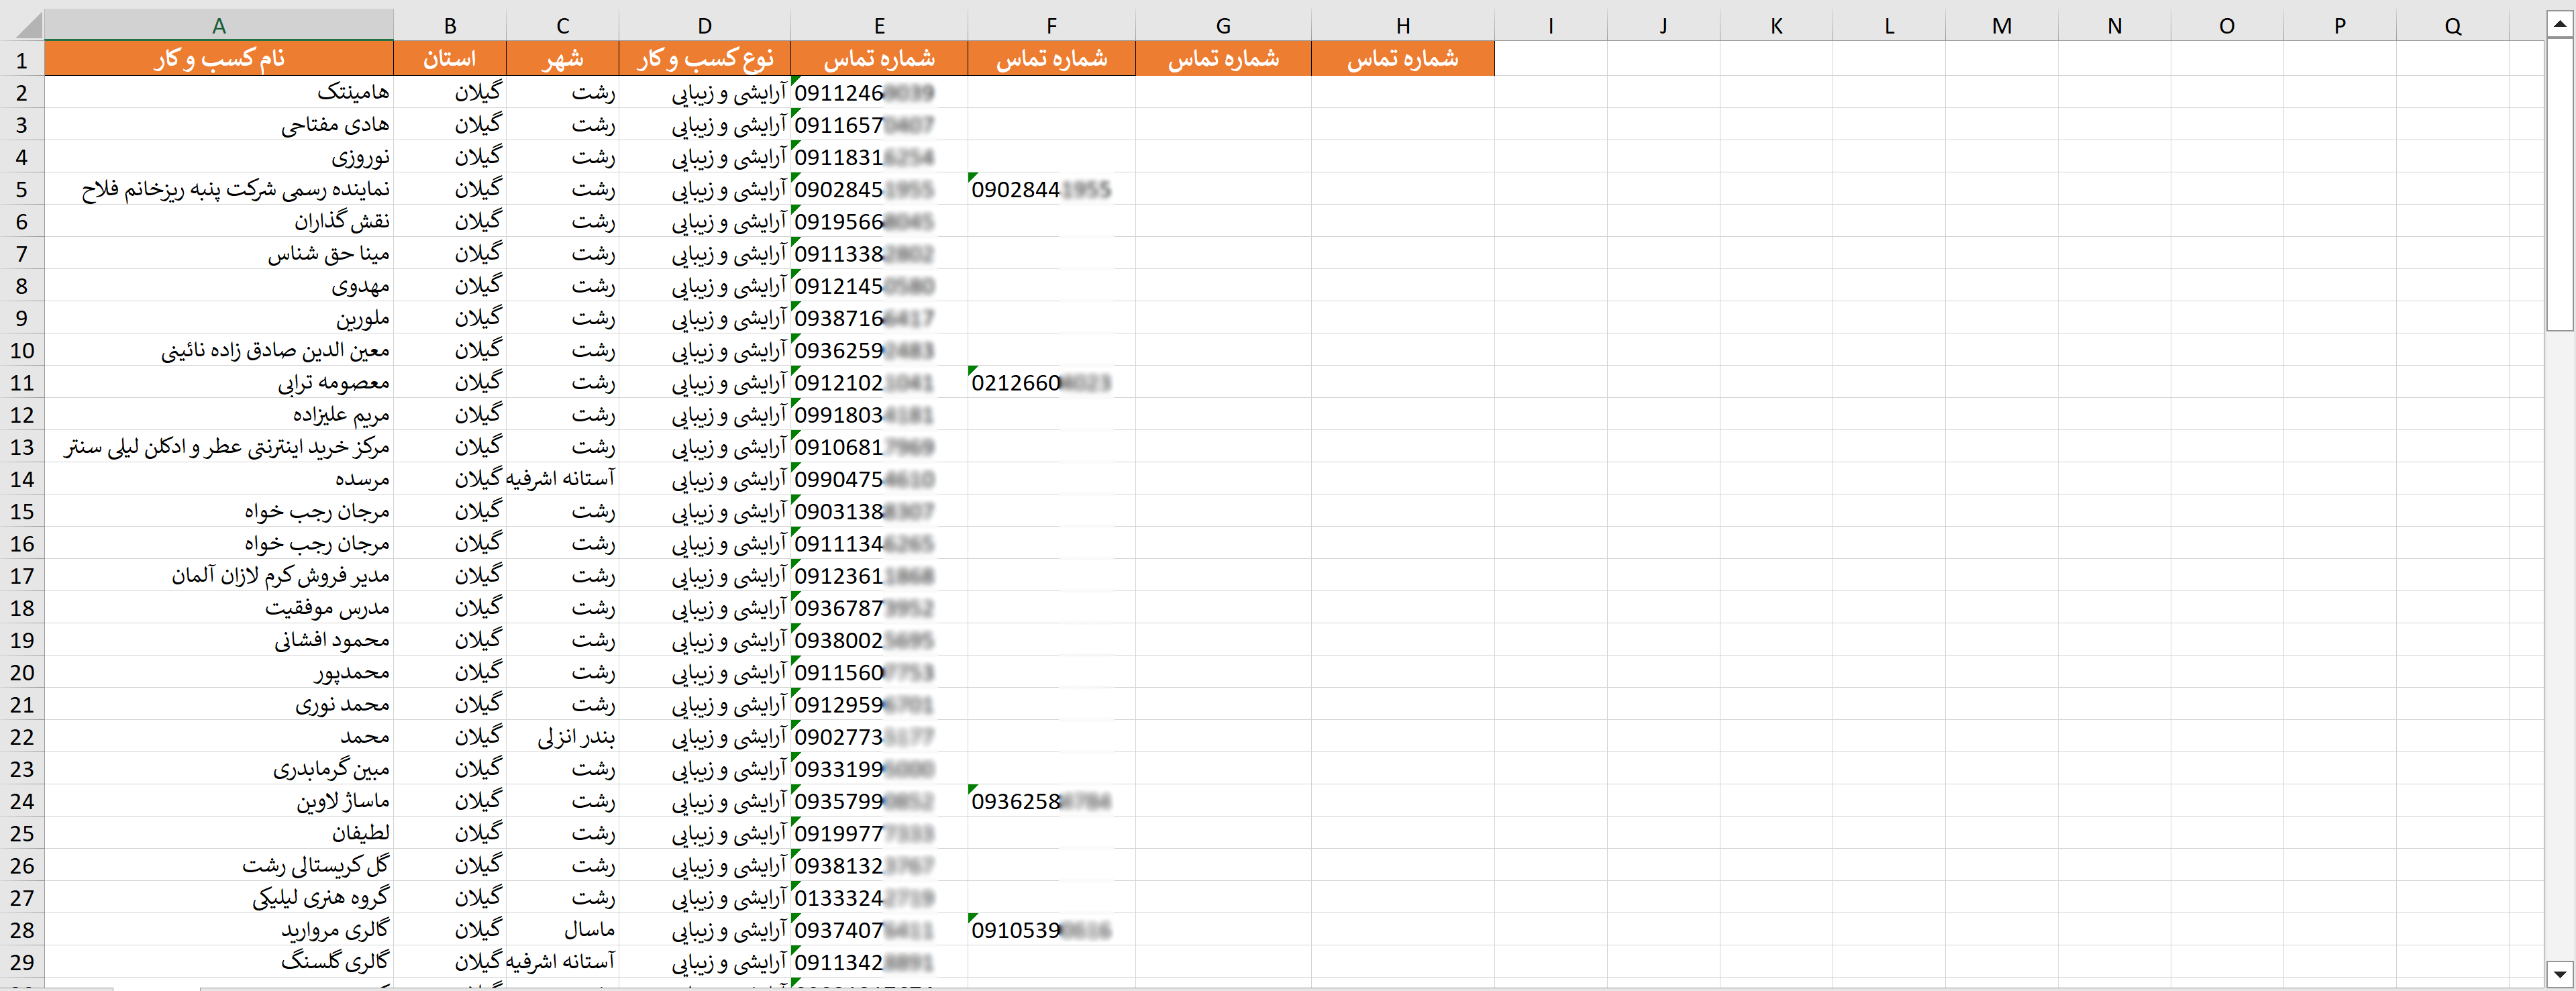Click cell 'مبین گرمابدری'
Viewport: 2576px width, 991px height.
(219, 769)
